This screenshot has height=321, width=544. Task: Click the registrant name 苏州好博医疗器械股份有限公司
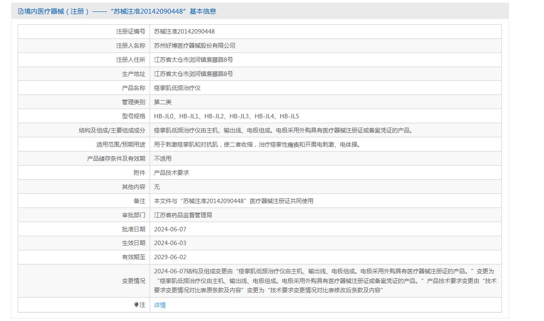pos(195,45)
